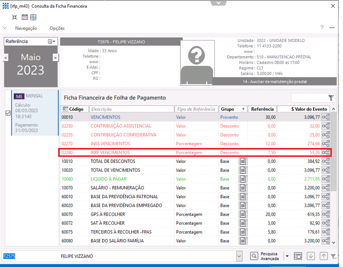
Task: Go to previous month arrow
Action: pos(6,58)
